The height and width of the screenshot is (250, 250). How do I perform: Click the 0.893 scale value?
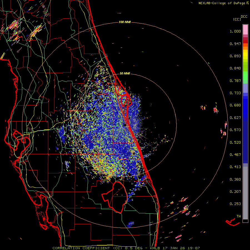tap(235, 56)
